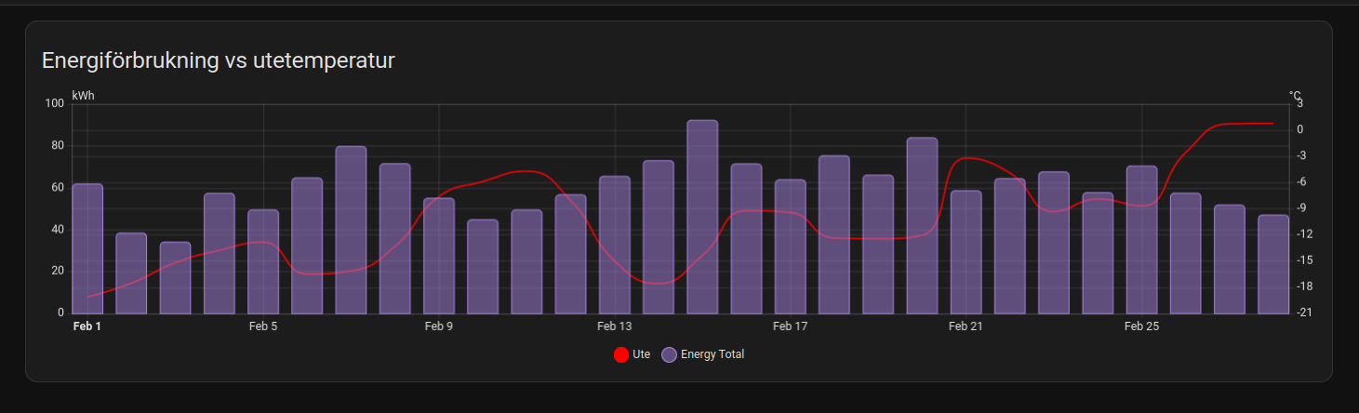Image resolution: width=1359 pixels, height=413 pixels.
Task: Click the Feb 25 x-axis date label
Action: [x=1141, y=326]
